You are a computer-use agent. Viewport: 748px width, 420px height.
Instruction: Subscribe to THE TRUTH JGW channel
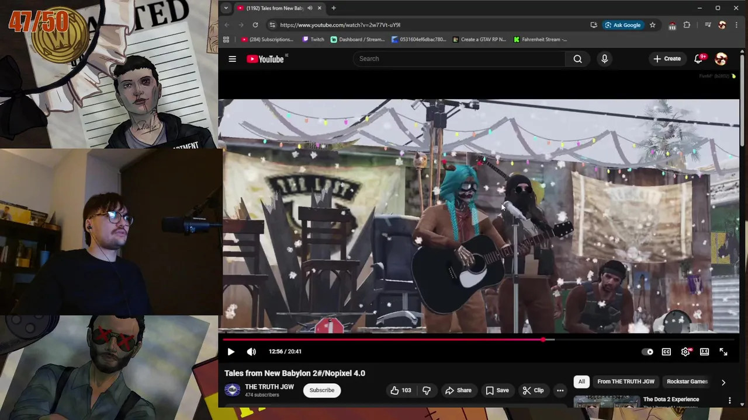click(x=322, y=390)
